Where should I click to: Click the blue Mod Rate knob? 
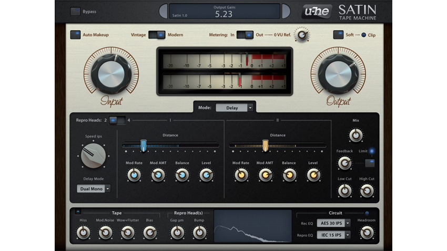(x=134, y=175)
